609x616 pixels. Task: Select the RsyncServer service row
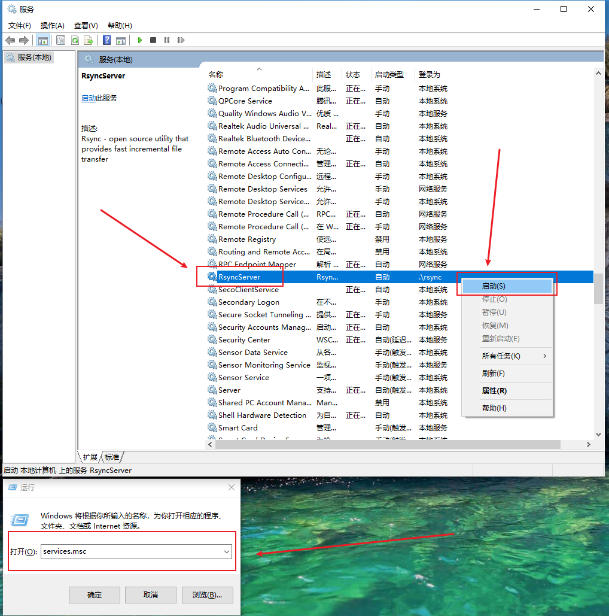(x=400, y=277)
